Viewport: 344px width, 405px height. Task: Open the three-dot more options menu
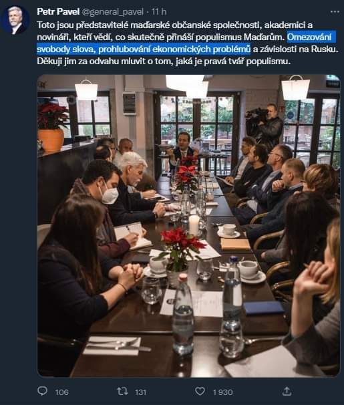[335, 12]
